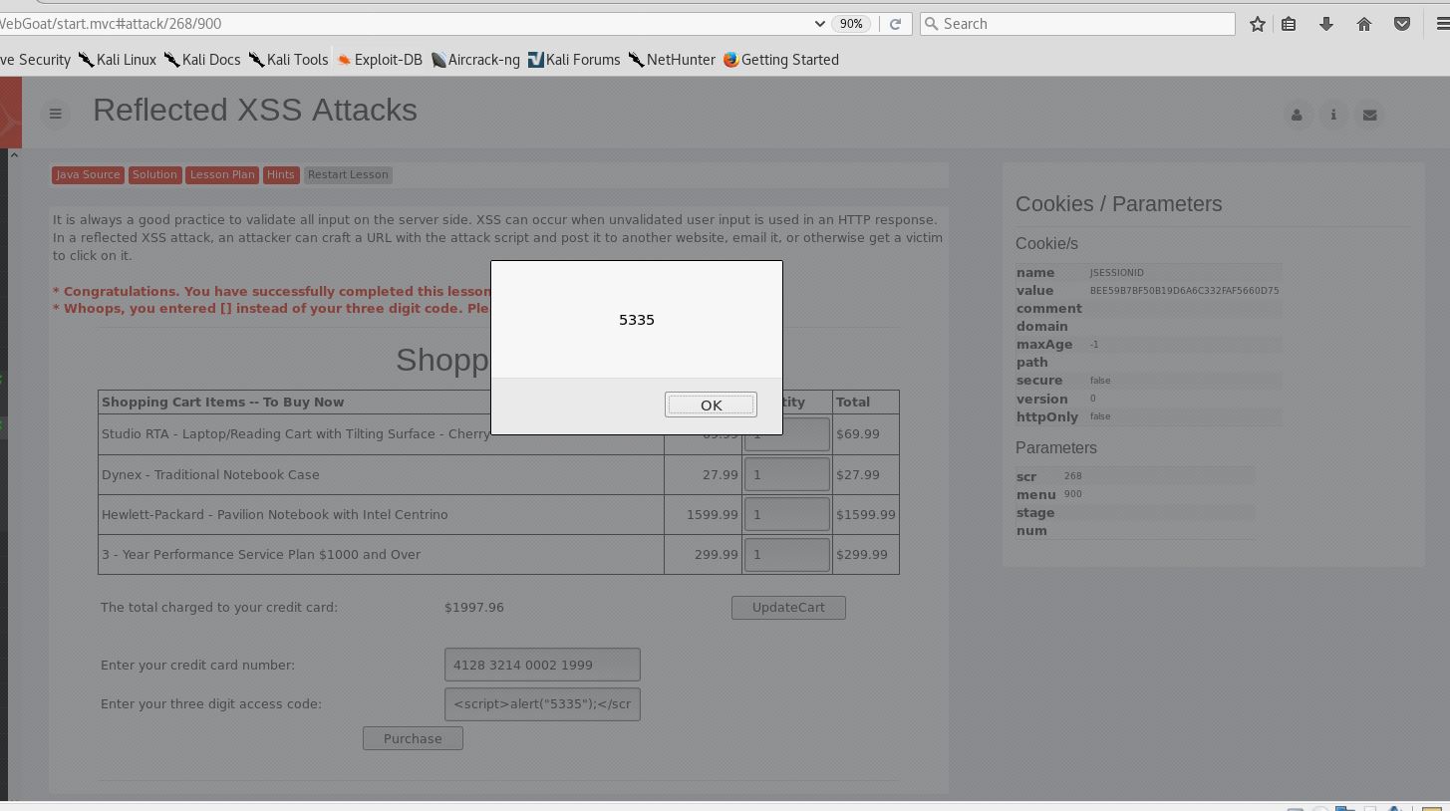Click the scr parameter value 268
The width and height of the screenshot is (1450, 811).
1072,476
